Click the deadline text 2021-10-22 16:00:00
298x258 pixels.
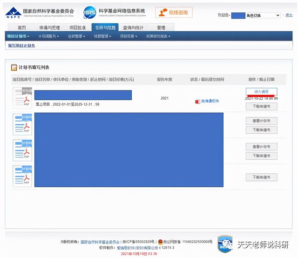coord(261,98)
